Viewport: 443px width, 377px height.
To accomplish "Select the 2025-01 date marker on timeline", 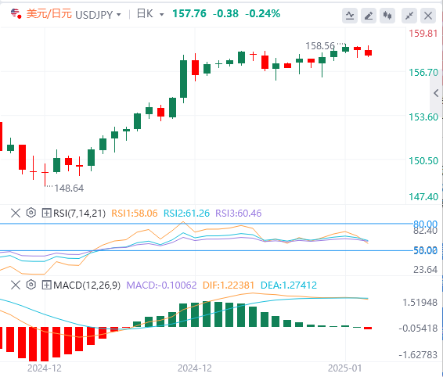I will coord(344,368).
